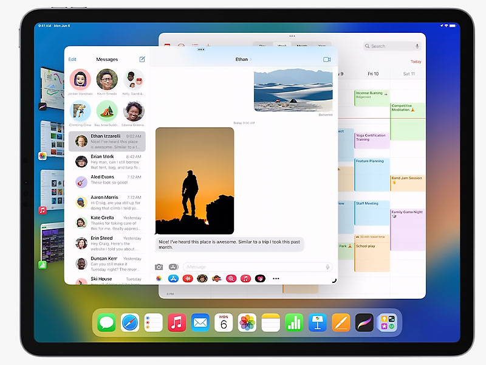Expand Ethan contact details chevron
Viewport: 486px width, 365px height.
(251, 59)
